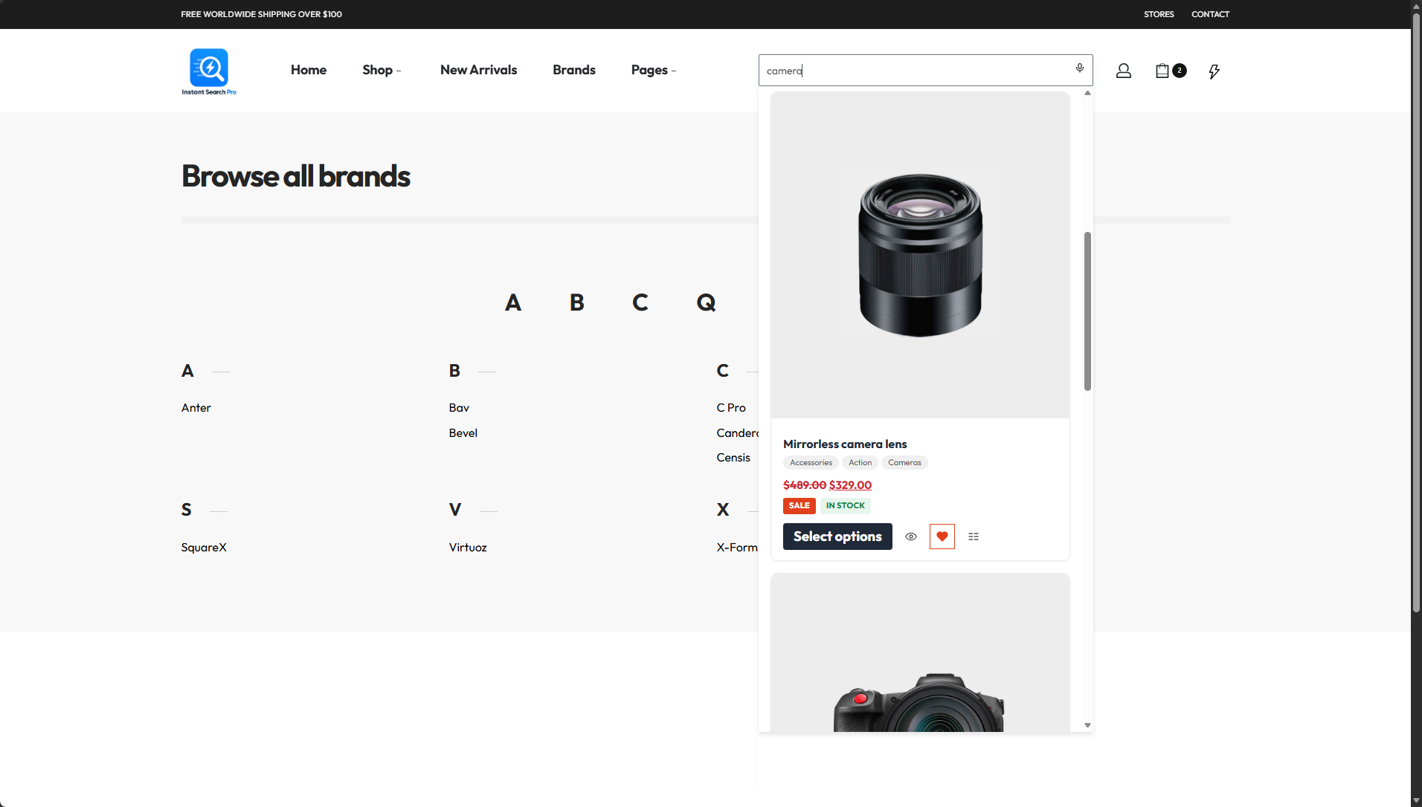Screen dimensions: 1422x807
Task: Click the page scrollbar down arrow
Action: 1416,800
